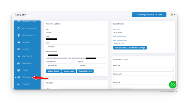
Task: Select the Logout sidebar label
Action: (x=26, y=84)
